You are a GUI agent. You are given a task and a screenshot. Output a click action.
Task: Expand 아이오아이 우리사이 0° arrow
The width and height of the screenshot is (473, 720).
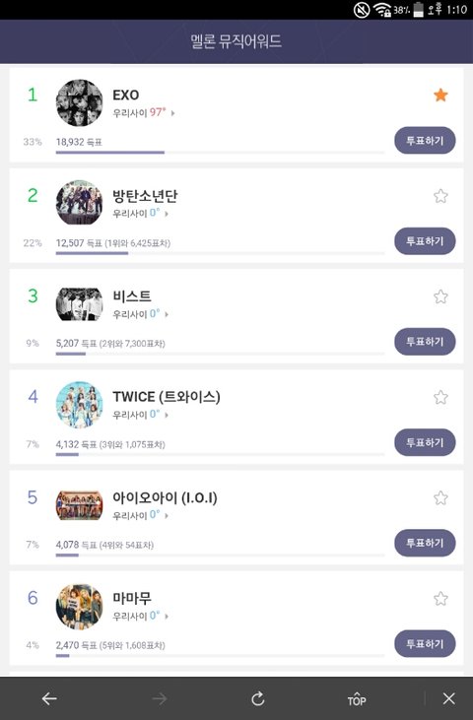[x=167, y=516]
